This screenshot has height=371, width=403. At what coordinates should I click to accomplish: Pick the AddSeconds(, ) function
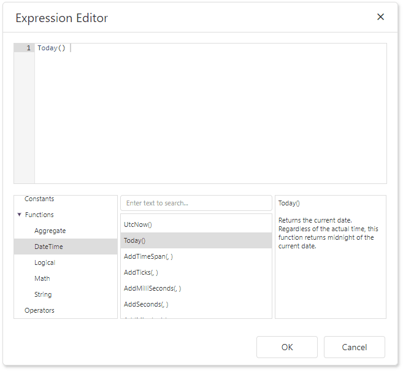point(146,304)
